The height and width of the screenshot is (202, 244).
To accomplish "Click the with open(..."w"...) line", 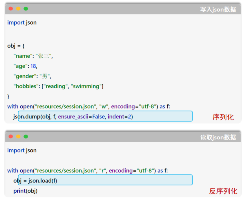I will (89, 106).
